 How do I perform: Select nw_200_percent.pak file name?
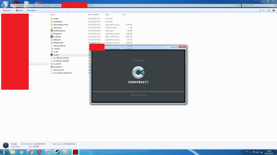tap(61, 61)
